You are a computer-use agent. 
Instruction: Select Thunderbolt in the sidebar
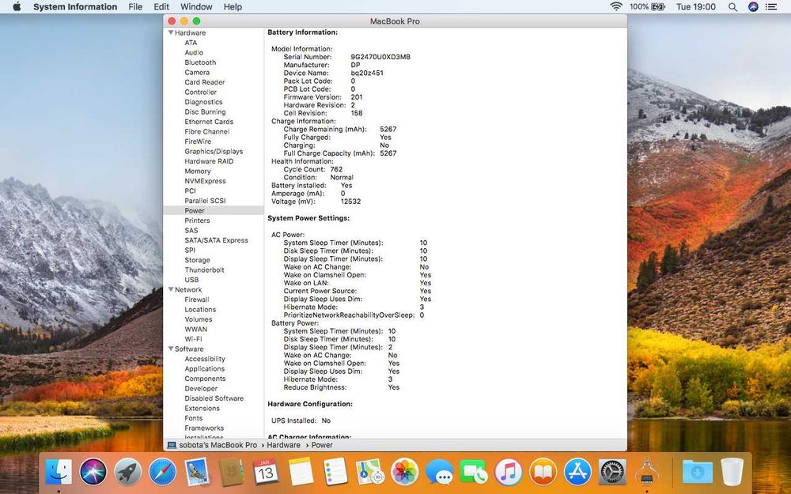pyautogui.click(x=204, y=270)
